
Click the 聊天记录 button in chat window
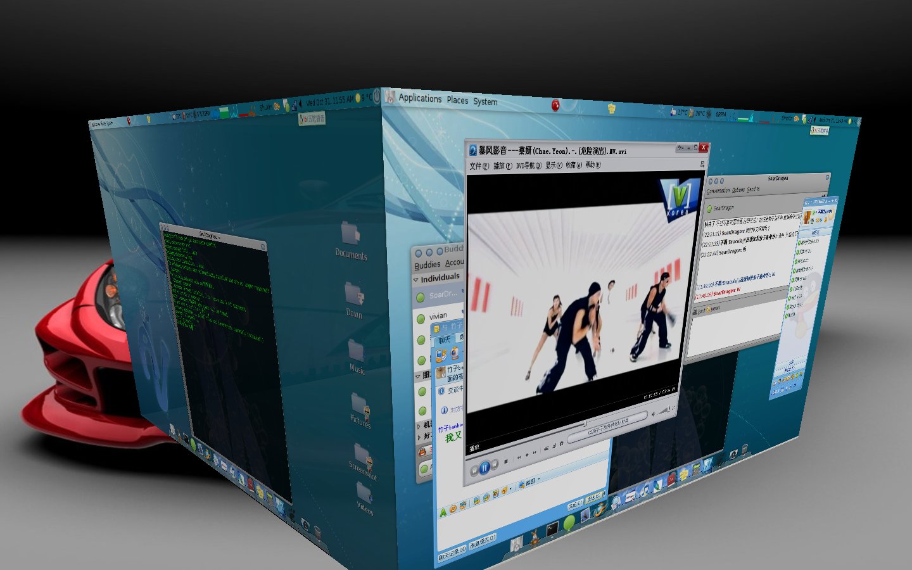tap(453, 554)
